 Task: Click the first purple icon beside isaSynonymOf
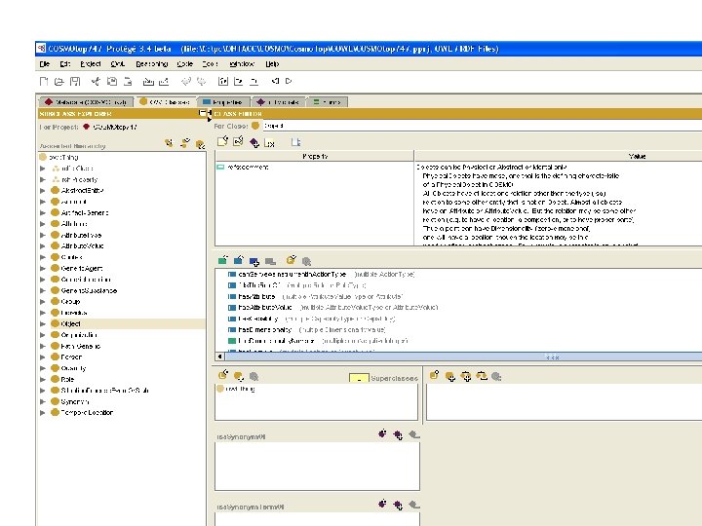pos(382,435)
